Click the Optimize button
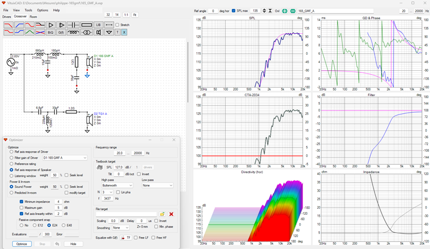Image resolution: width=430 pixels, height=249 pixels. [21, 244]
